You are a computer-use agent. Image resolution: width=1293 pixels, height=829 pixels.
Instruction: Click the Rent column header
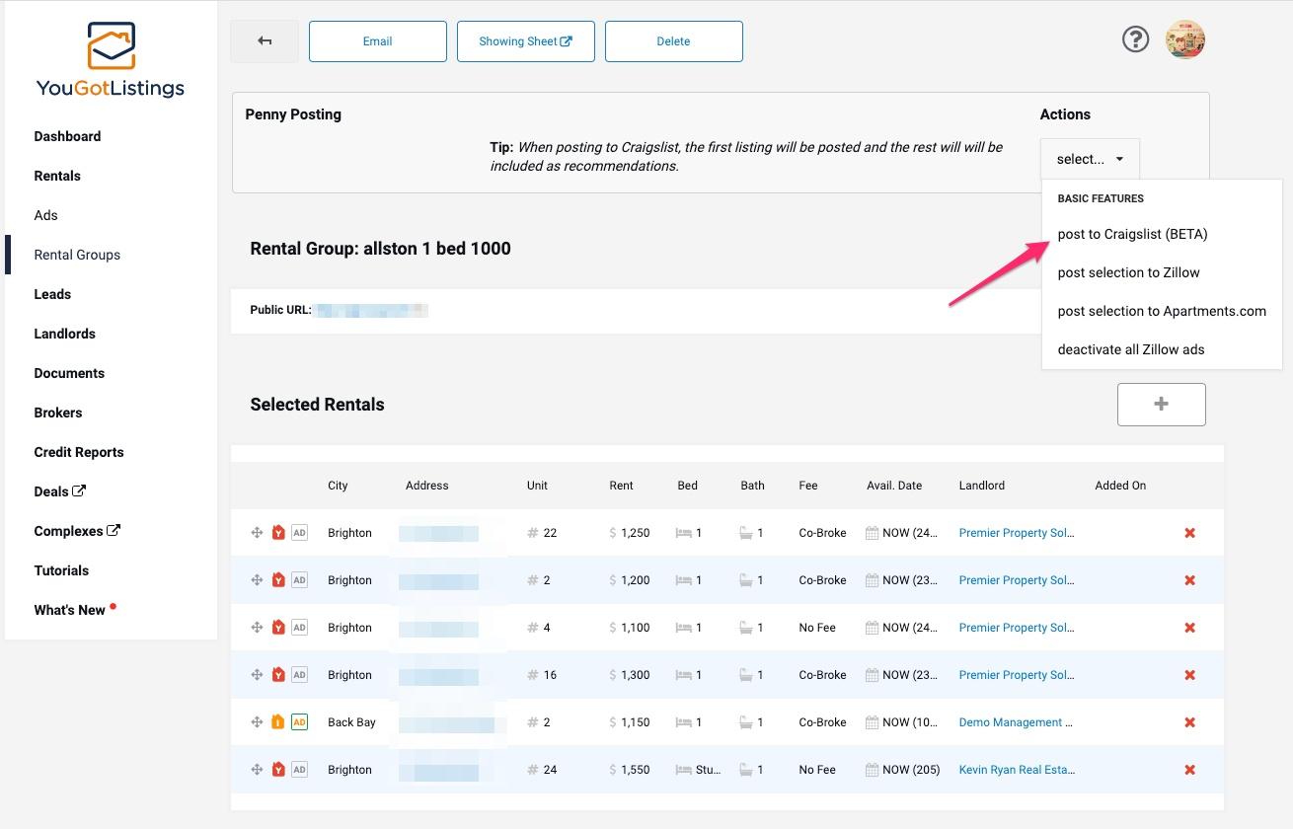click(x=622, y=486)
